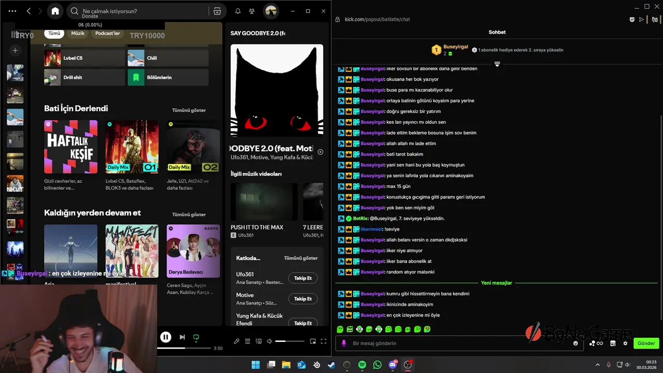This screenshot has width=663, height=373.
Task: Open the Spotify play queue
Action: point(248,341)
